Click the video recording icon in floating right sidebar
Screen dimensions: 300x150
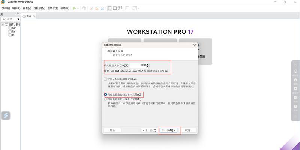pyautogui.click(x=295, y=97)
